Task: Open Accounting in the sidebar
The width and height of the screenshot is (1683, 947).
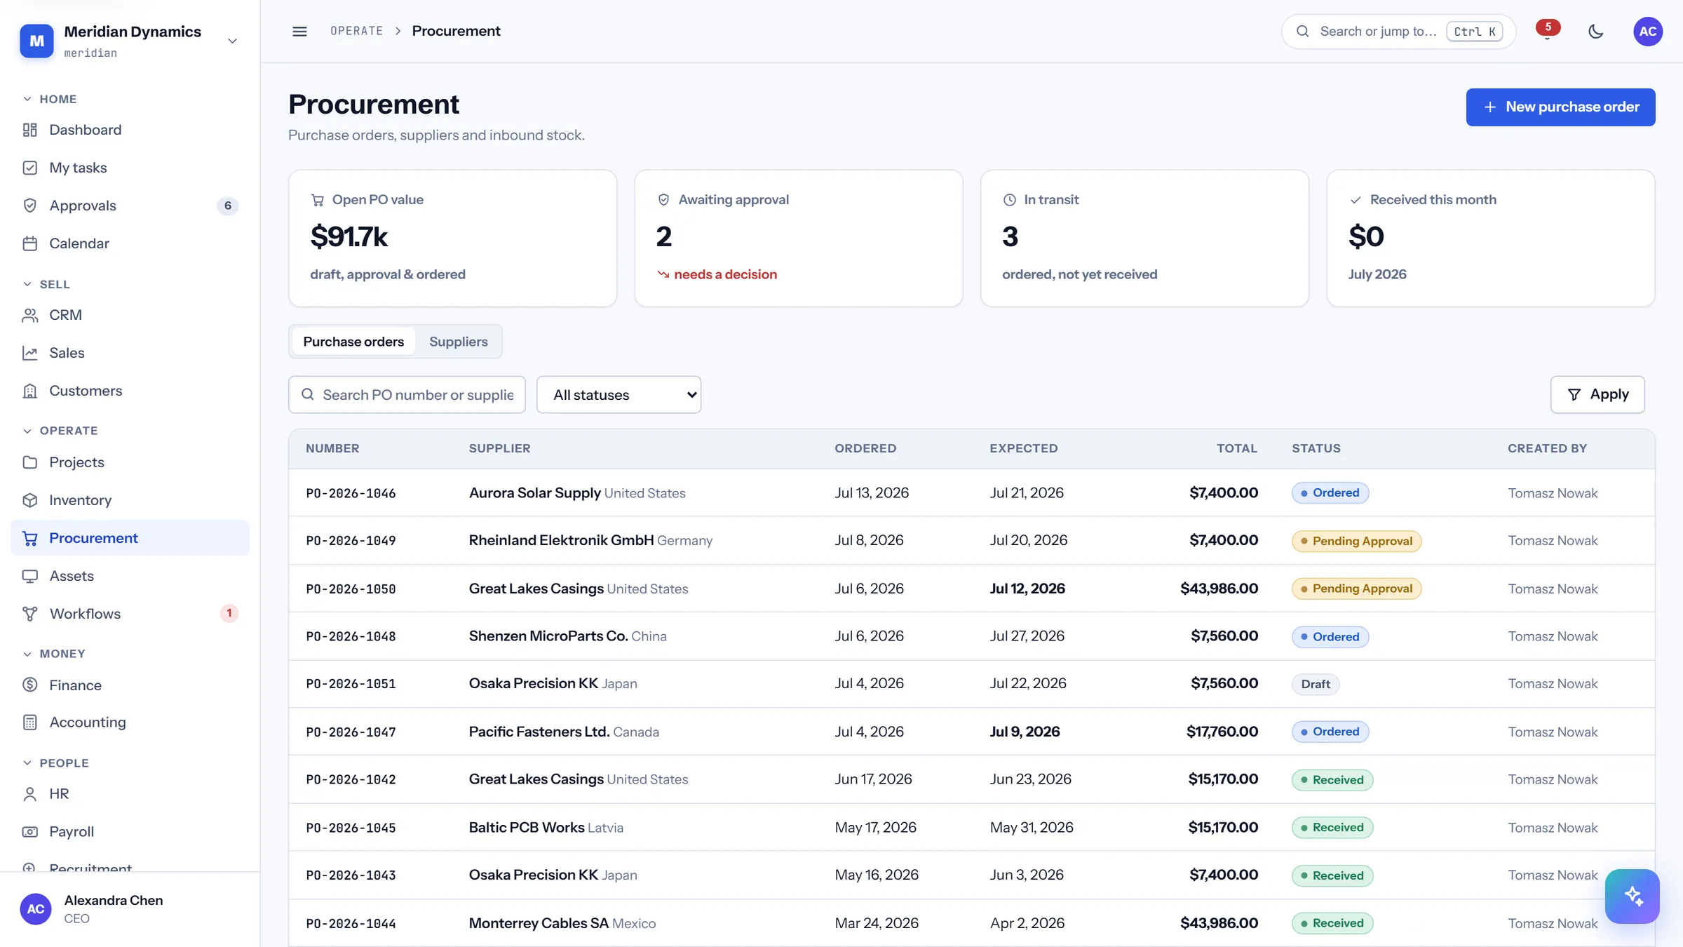Action: 130,723
